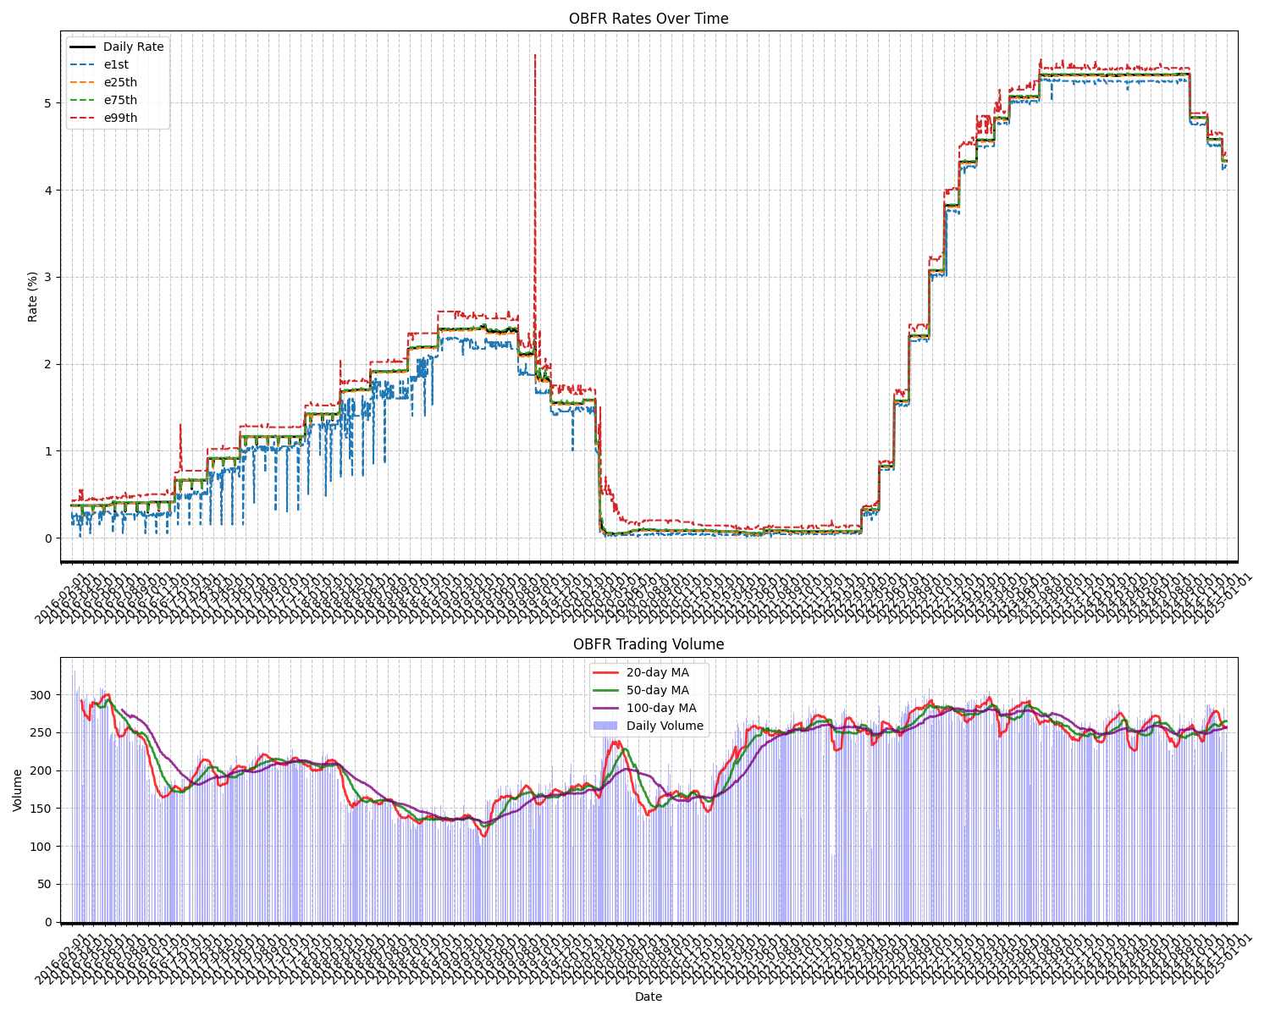Click the '100-day MA' legend entry
This screenshot has height=1016, width=1270.
click(x=660, y=709)
